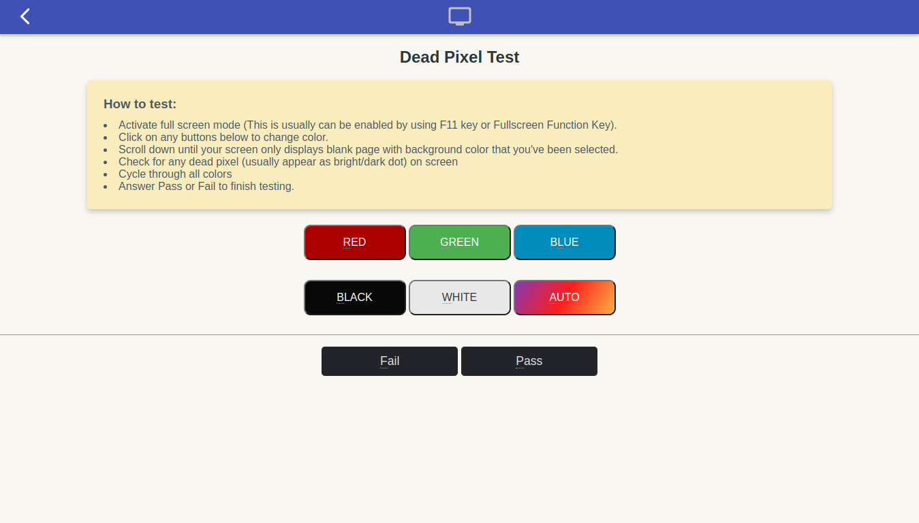919x523 pixels.
Task: Click the "How to test:" heading
Action: click(x=140, y=104)
